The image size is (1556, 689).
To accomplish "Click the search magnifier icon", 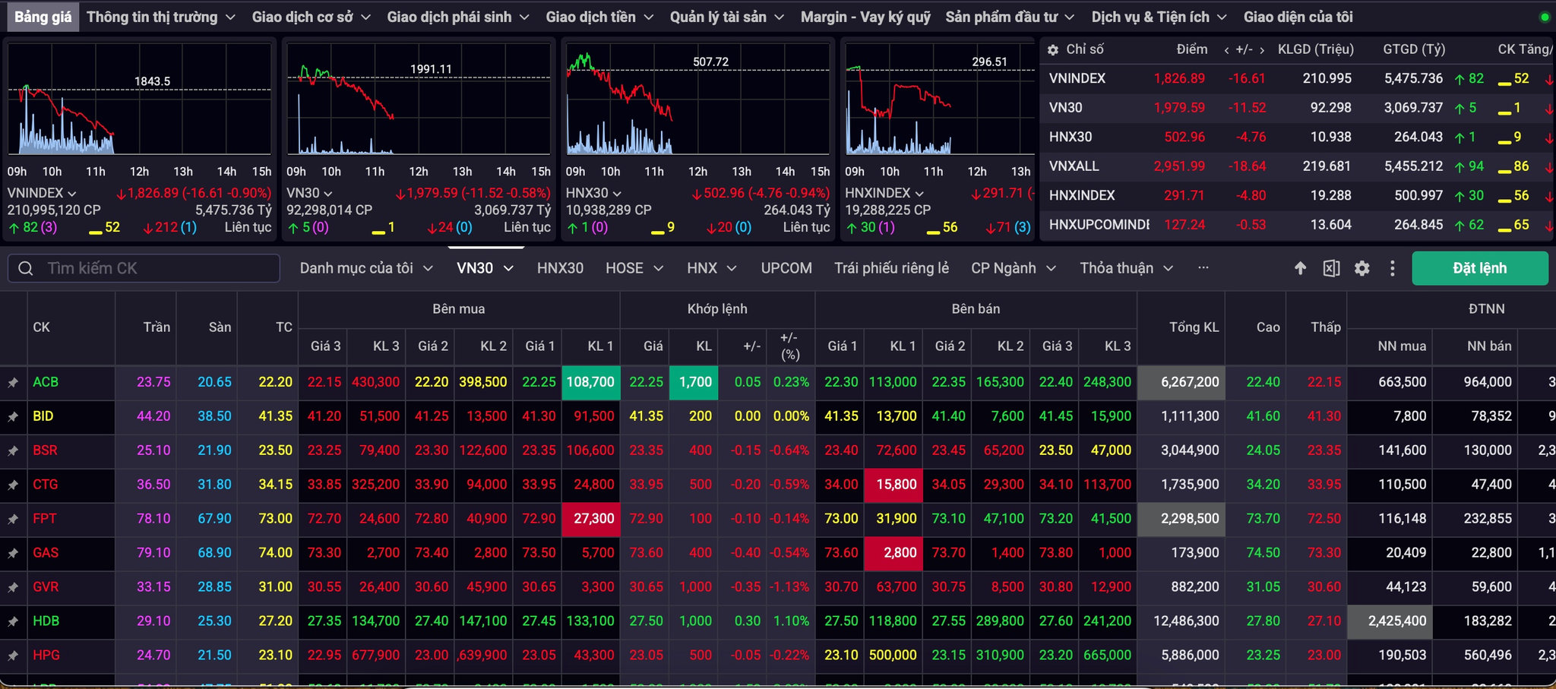I will pyautogui.click(x=26, y=268).
